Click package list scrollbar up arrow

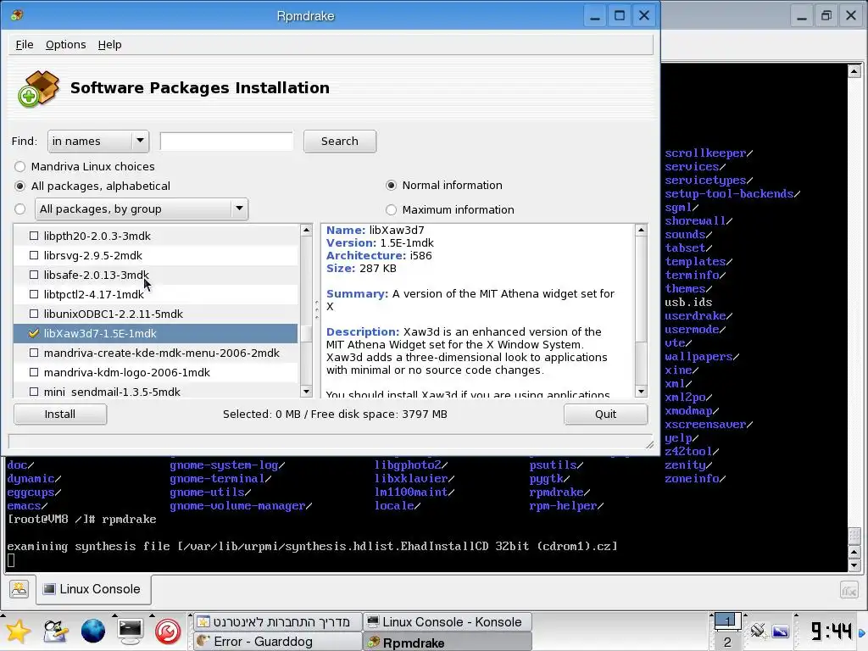(306, 230)
